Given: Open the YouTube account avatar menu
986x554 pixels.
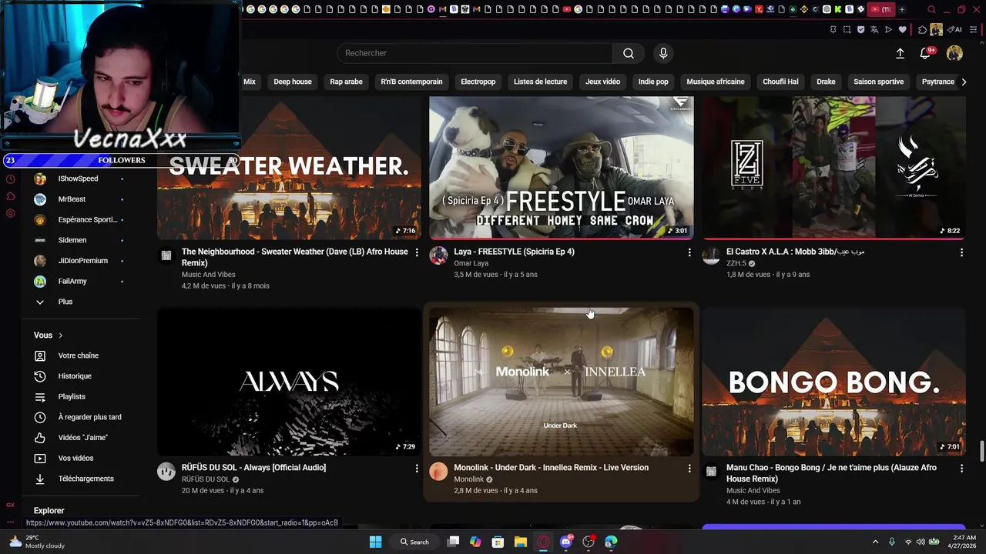Looking at the screenshot, I should click(x=954, y=53).
